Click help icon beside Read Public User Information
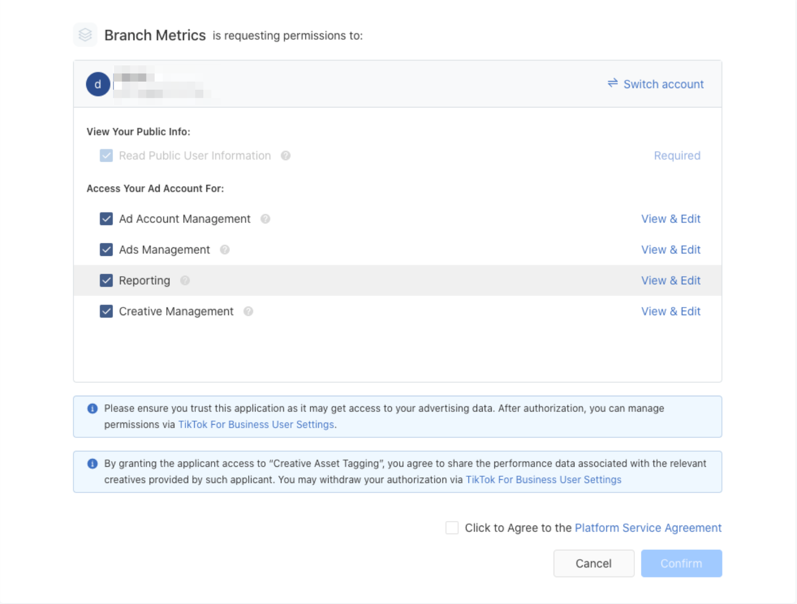This screenshot has width=797, height=604. tap(286, 156)
